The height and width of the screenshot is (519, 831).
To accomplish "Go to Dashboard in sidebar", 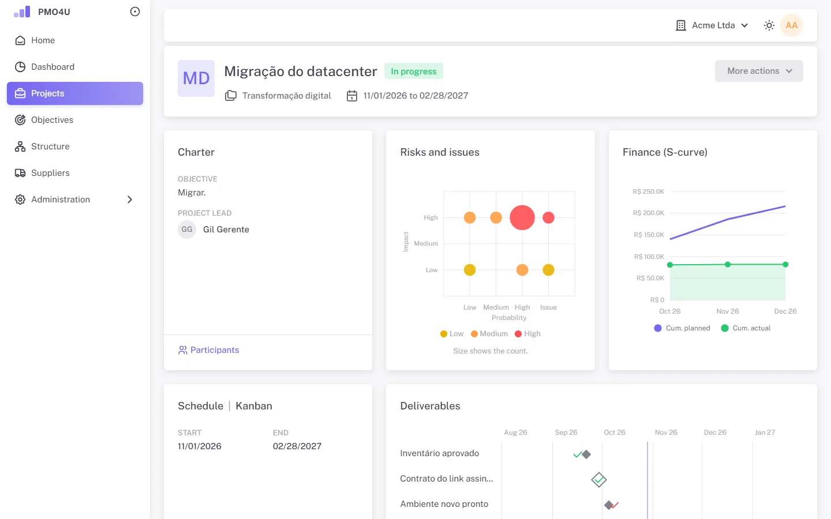I will 75,67.
